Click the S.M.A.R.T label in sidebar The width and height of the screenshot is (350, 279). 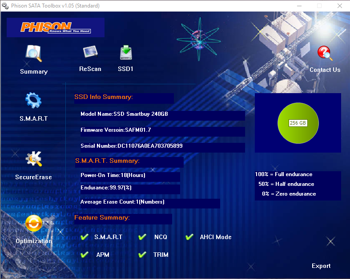click(34, 118)
